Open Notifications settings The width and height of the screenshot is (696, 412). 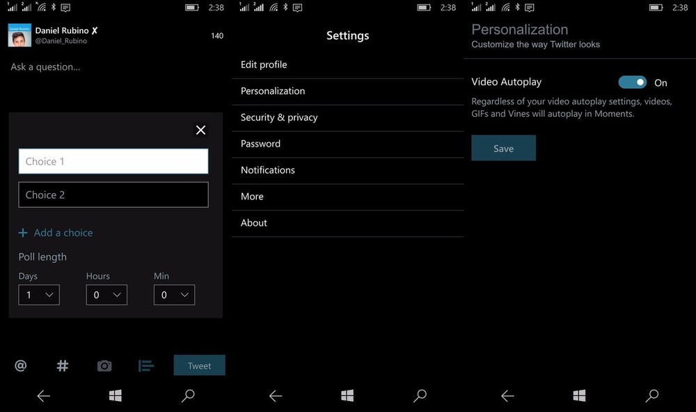(x=347, y=170)
